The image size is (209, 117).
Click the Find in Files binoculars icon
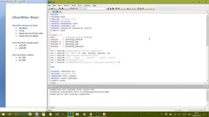[x=113, y=8]
